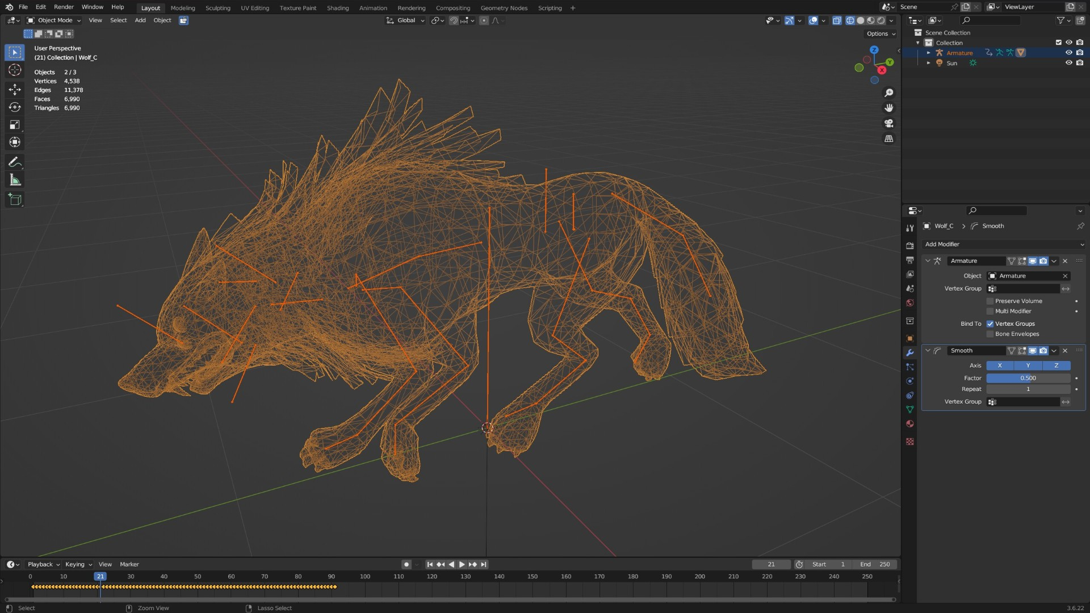Jump to the end frame
The height and width of the screenshot is (613, 1090).
coord(484,565)
